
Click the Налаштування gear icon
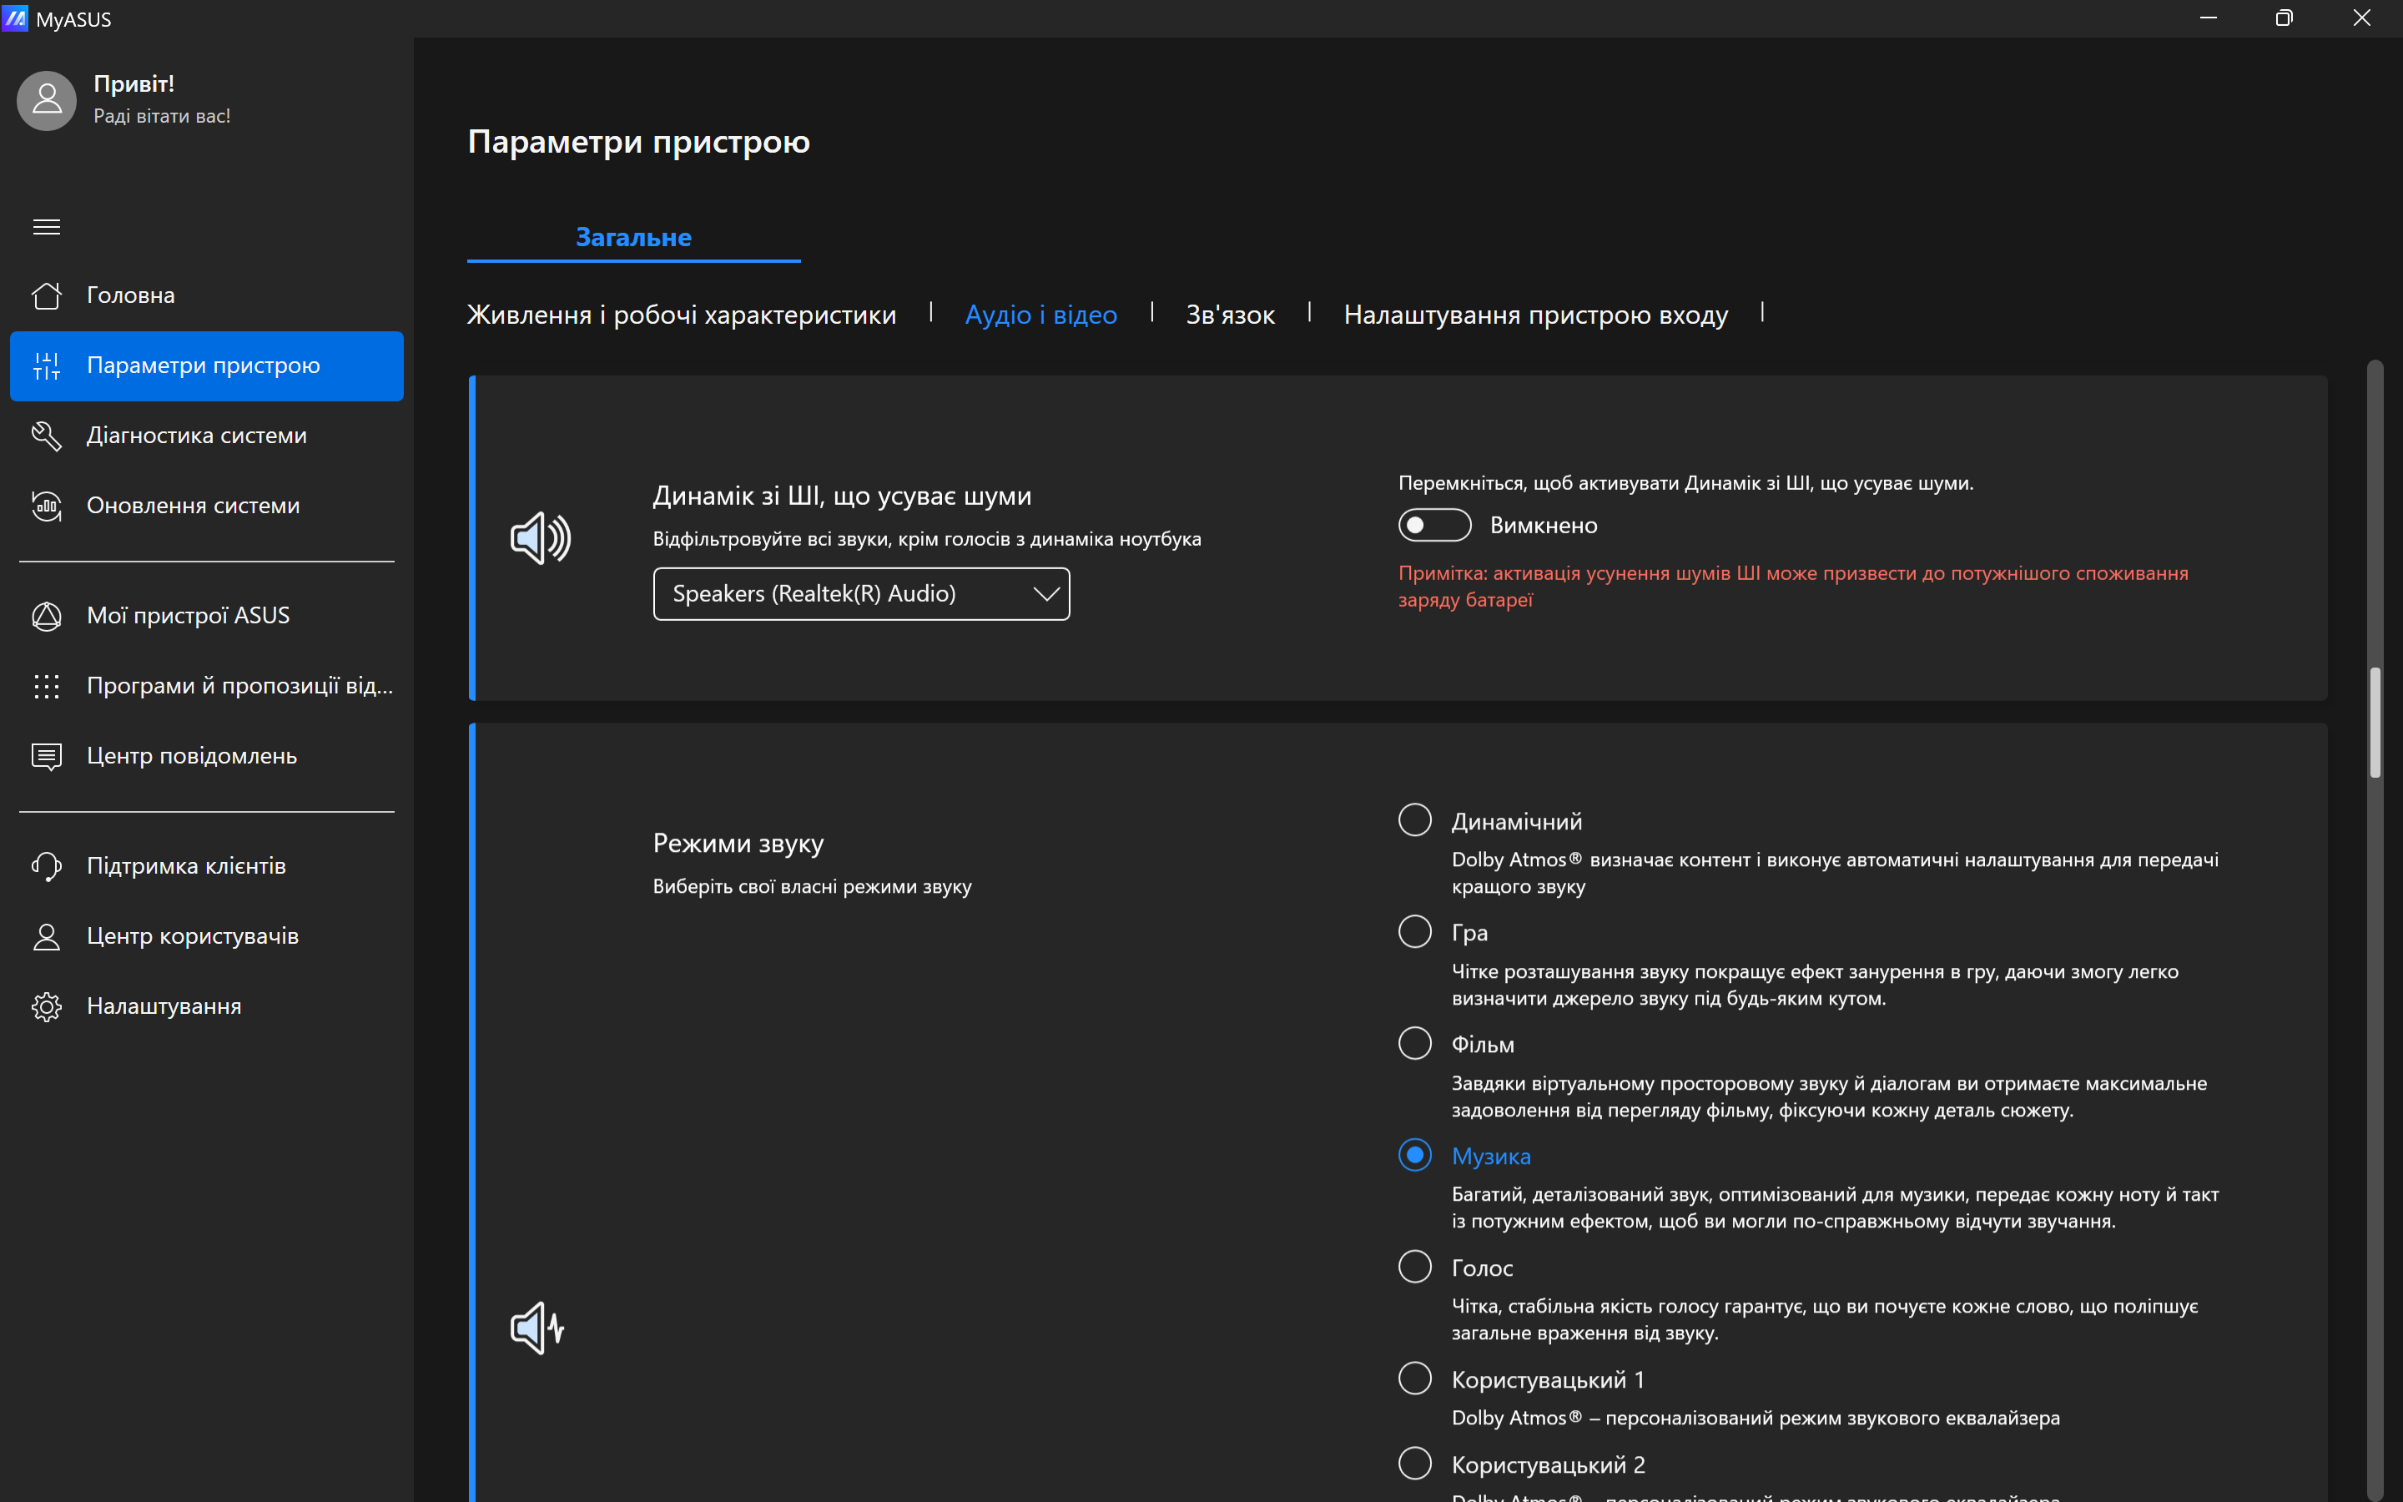click(x=47, y=1006)
